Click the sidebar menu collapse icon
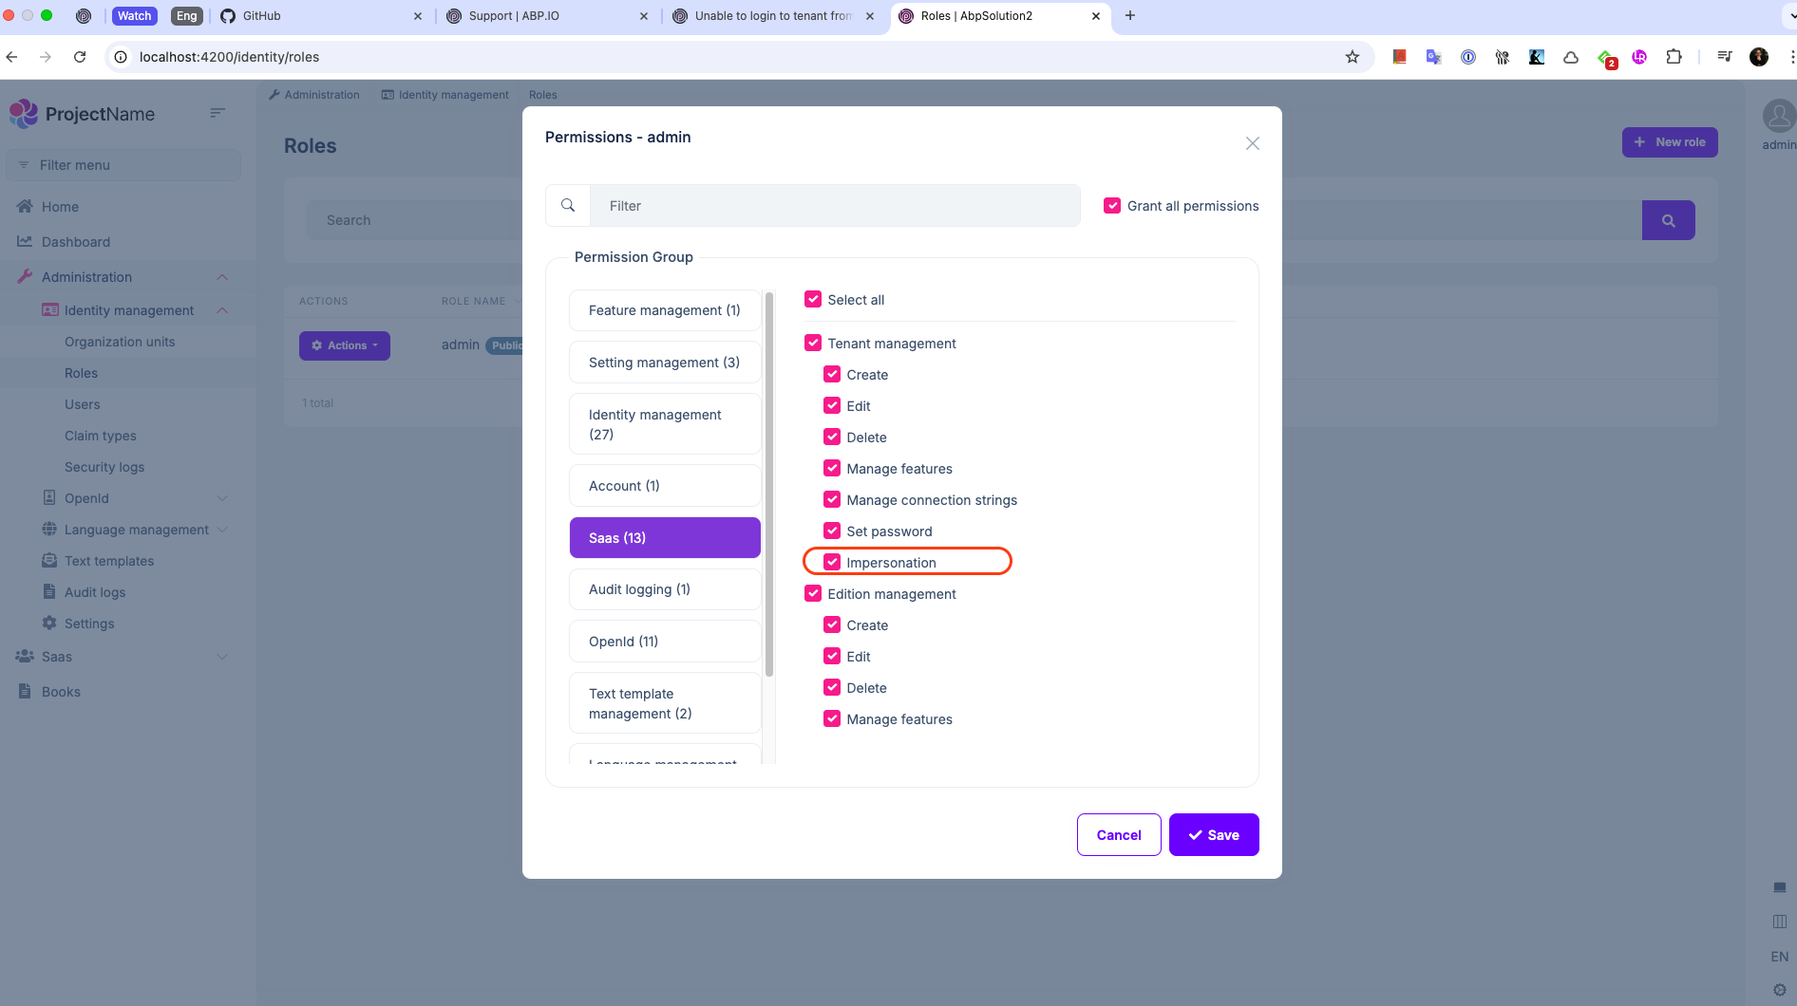 click(218, 113)
